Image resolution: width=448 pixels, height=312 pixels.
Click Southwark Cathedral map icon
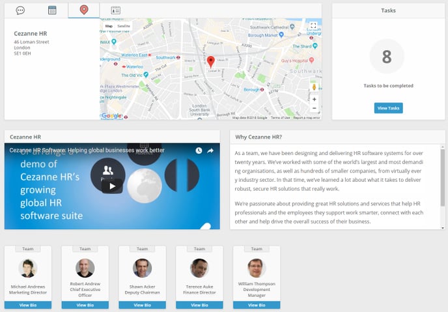(x=292, y=27)
